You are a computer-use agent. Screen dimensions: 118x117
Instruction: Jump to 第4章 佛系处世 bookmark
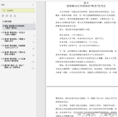tap(15, 53)
